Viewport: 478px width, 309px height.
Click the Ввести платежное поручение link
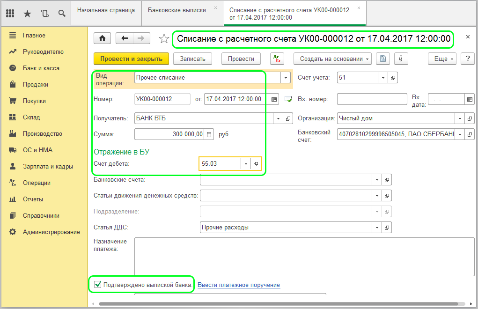click(239, 285)
